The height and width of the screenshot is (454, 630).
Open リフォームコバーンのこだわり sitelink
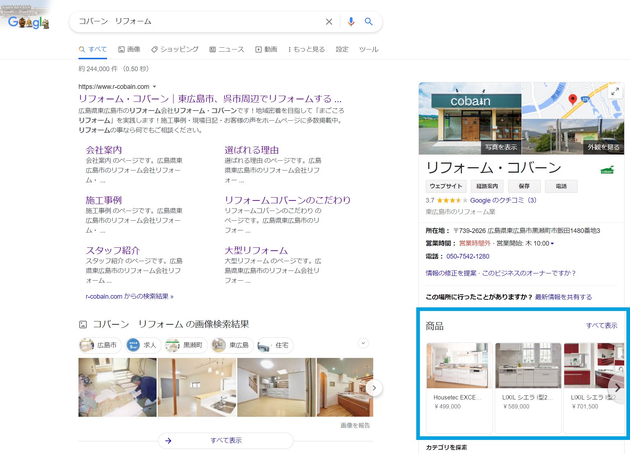[x=288, y=200]
